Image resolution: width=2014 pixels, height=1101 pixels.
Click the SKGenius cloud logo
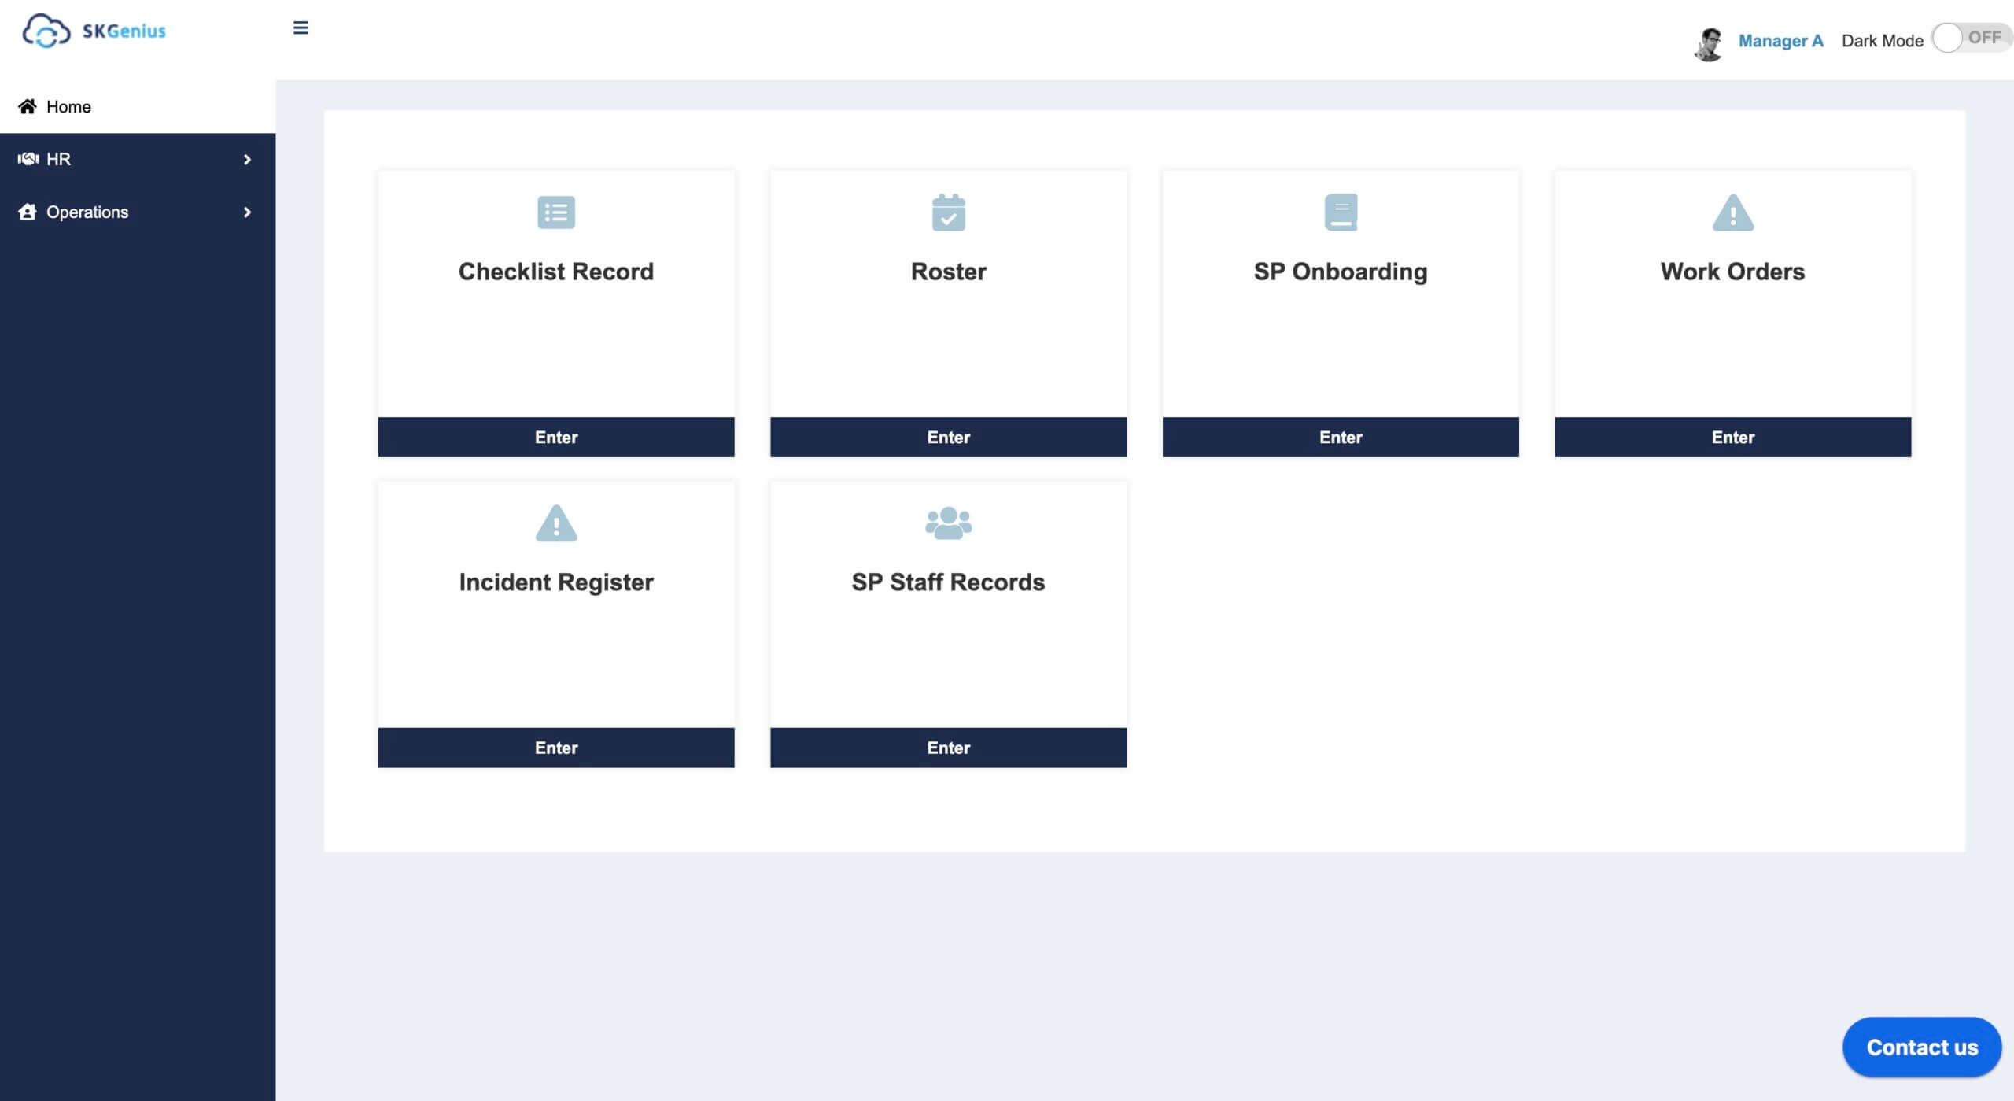pos(46,31)
